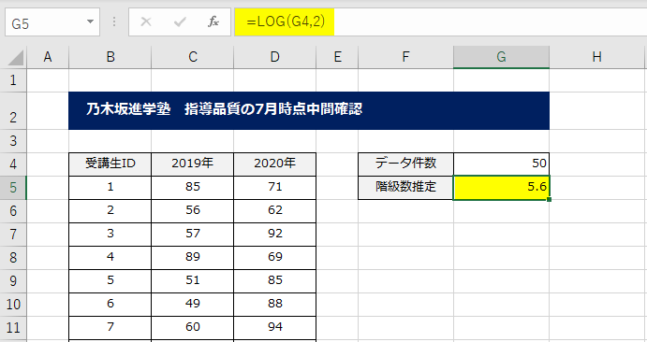Click 受講生ID cell with value 2
Image resolution: width=647 pixels, height=342 pixels.
(x=110, y=211)
